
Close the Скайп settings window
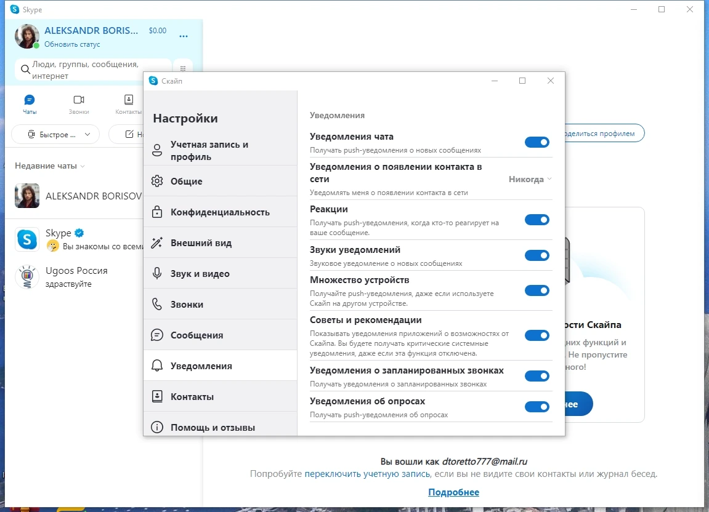click(x=550, y=81)
